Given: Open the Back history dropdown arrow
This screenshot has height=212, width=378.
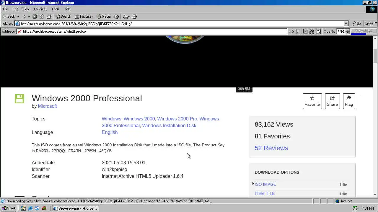Looking at the screenshot, I should [x=18, y=16].
